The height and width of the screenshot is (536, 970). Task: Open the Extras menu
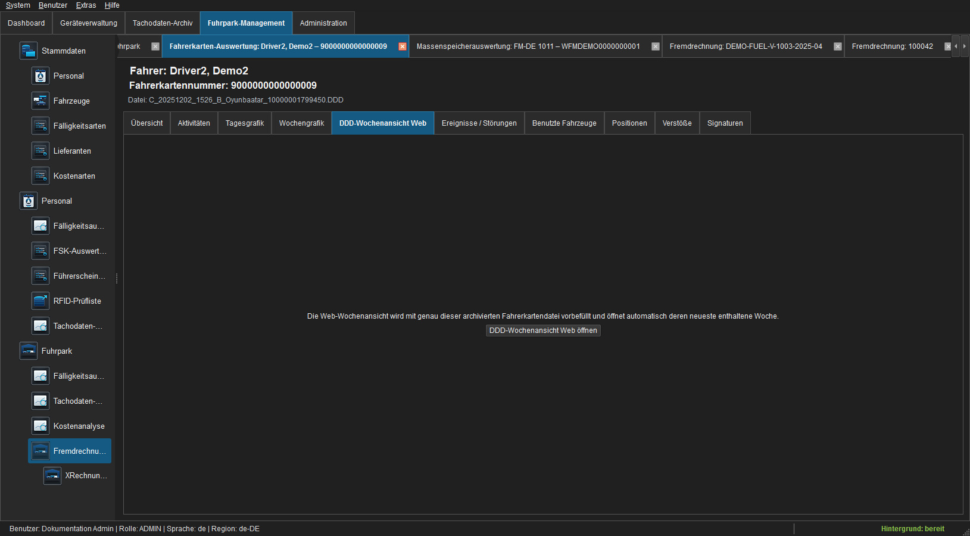pos(86,5)
